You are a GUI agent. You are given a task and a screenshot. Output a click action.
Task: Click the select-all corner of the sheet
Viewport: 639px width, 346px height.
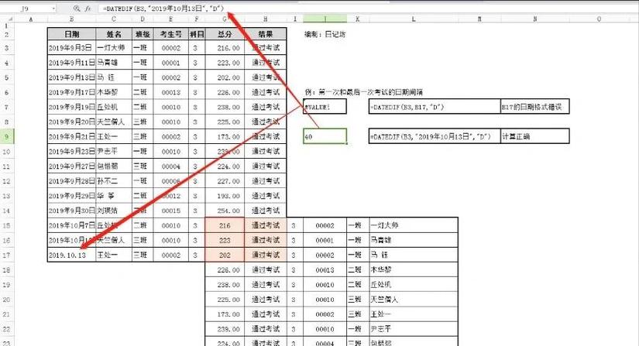[x=6, y=21]
